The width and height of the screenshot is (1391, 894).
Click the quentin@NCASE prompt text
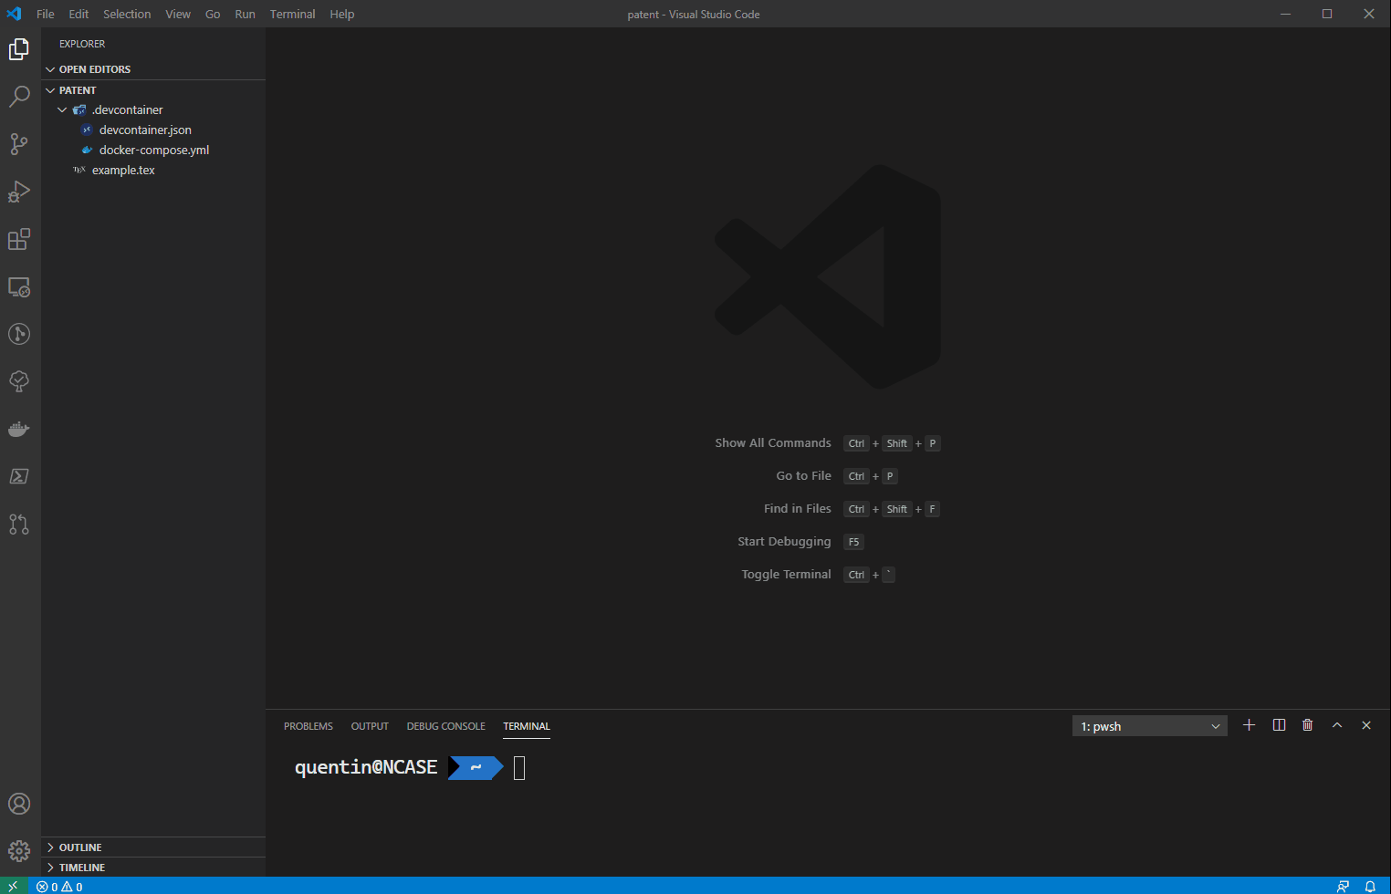point(366,768)
